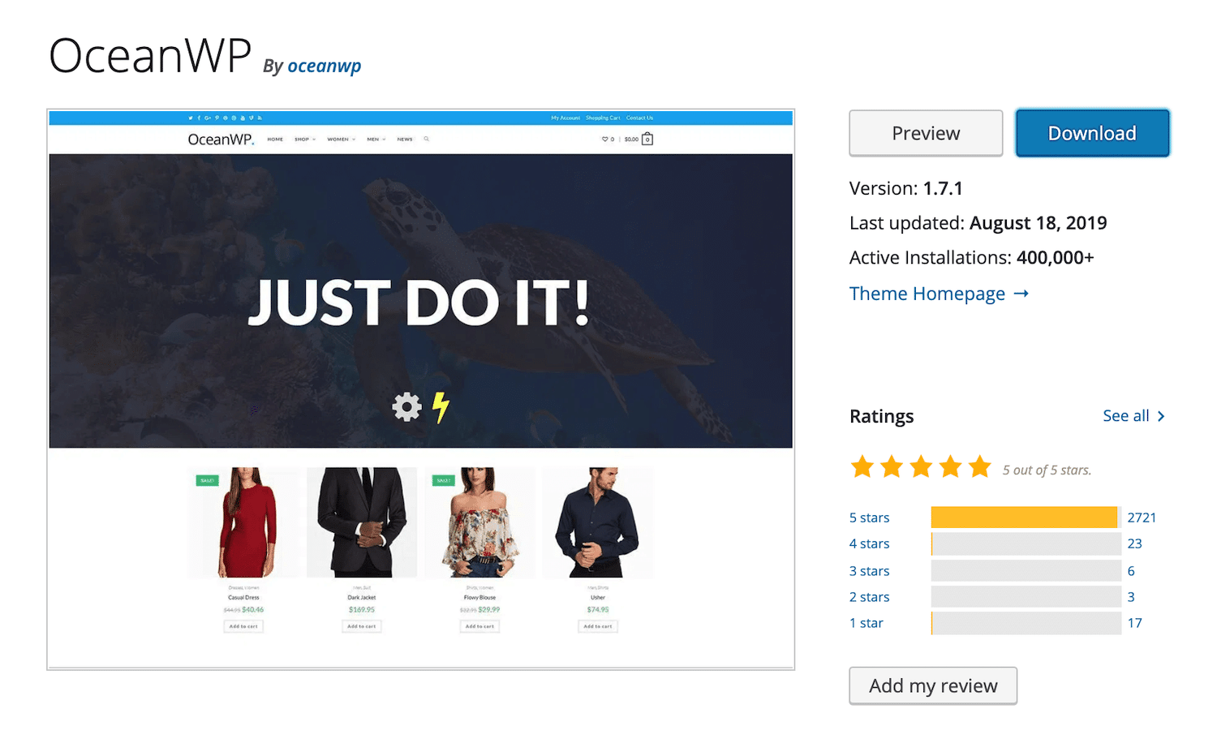Click the 5 out of 5 stars text
1217x730 pixels.
1047,470
